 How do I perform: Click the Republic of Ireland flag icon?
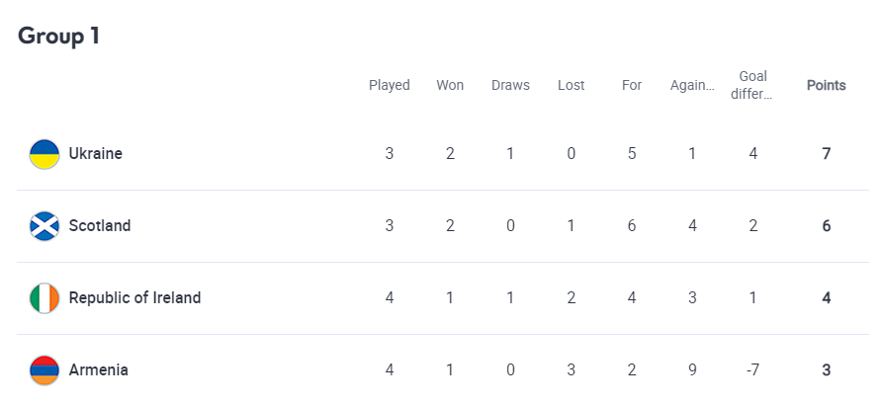click(44, 298)
